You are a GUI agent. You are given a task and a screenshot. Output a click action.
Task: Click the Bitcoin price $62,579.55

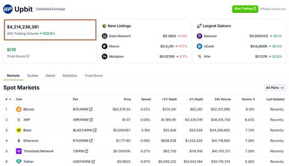click(x=122, y=109)
